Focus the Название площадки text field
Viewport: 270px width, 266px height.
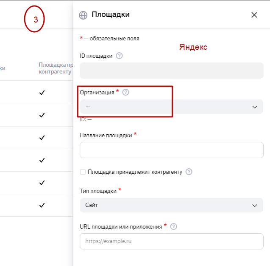click(171, 150)
